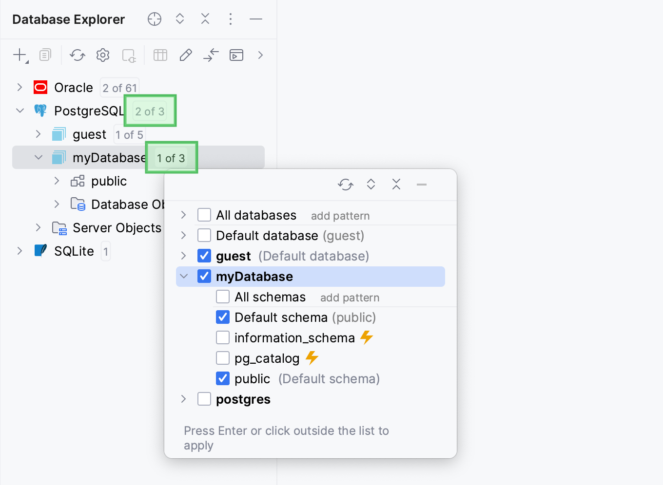Expand the Oracle data source

pyautogui.click(x=19, y=87)
